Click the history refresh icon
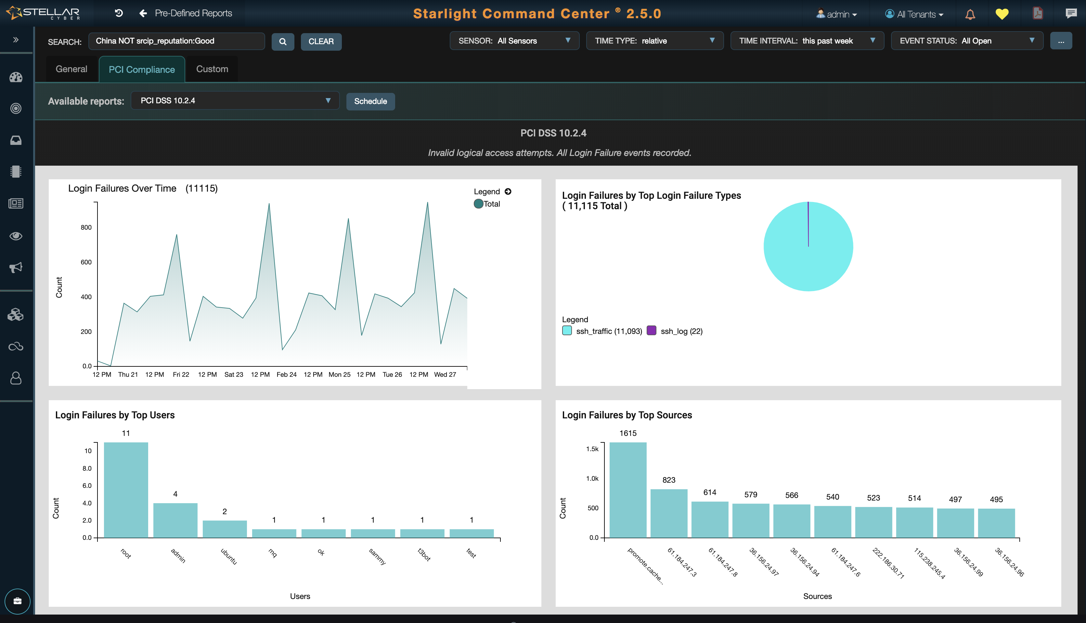Viewport: 1086px width, 623px height. click(119, 13)
